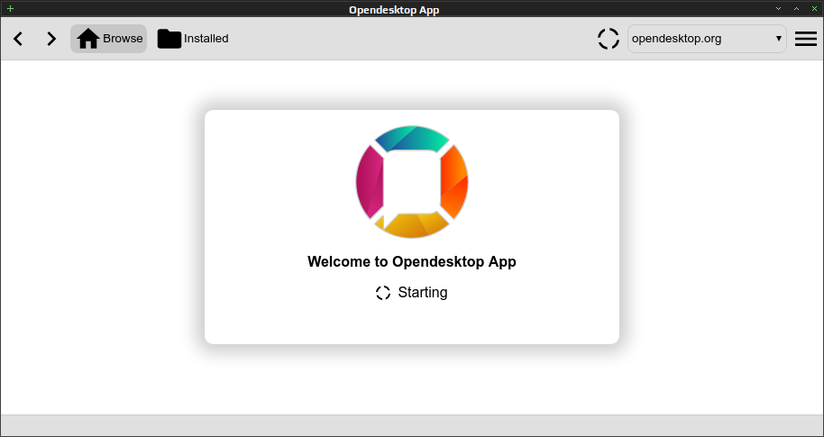
Task: Open the hamburger menu
Action: [x=806, y=39]
